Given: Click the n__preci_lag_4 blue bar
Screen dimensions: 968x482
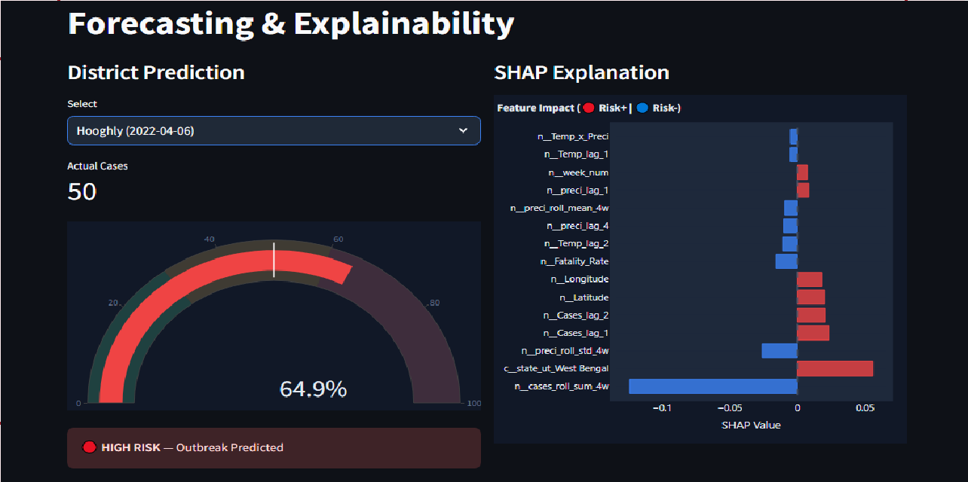Looking at the screenshot, I should click(x=790, y=226).
